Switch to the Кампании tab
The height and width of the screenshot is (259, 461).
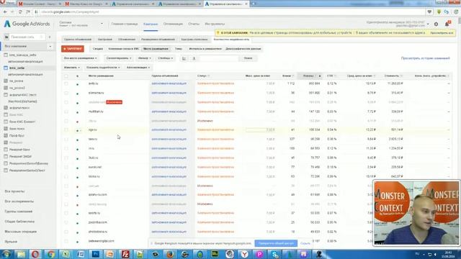pyautogui.click(x=151, y=24)
